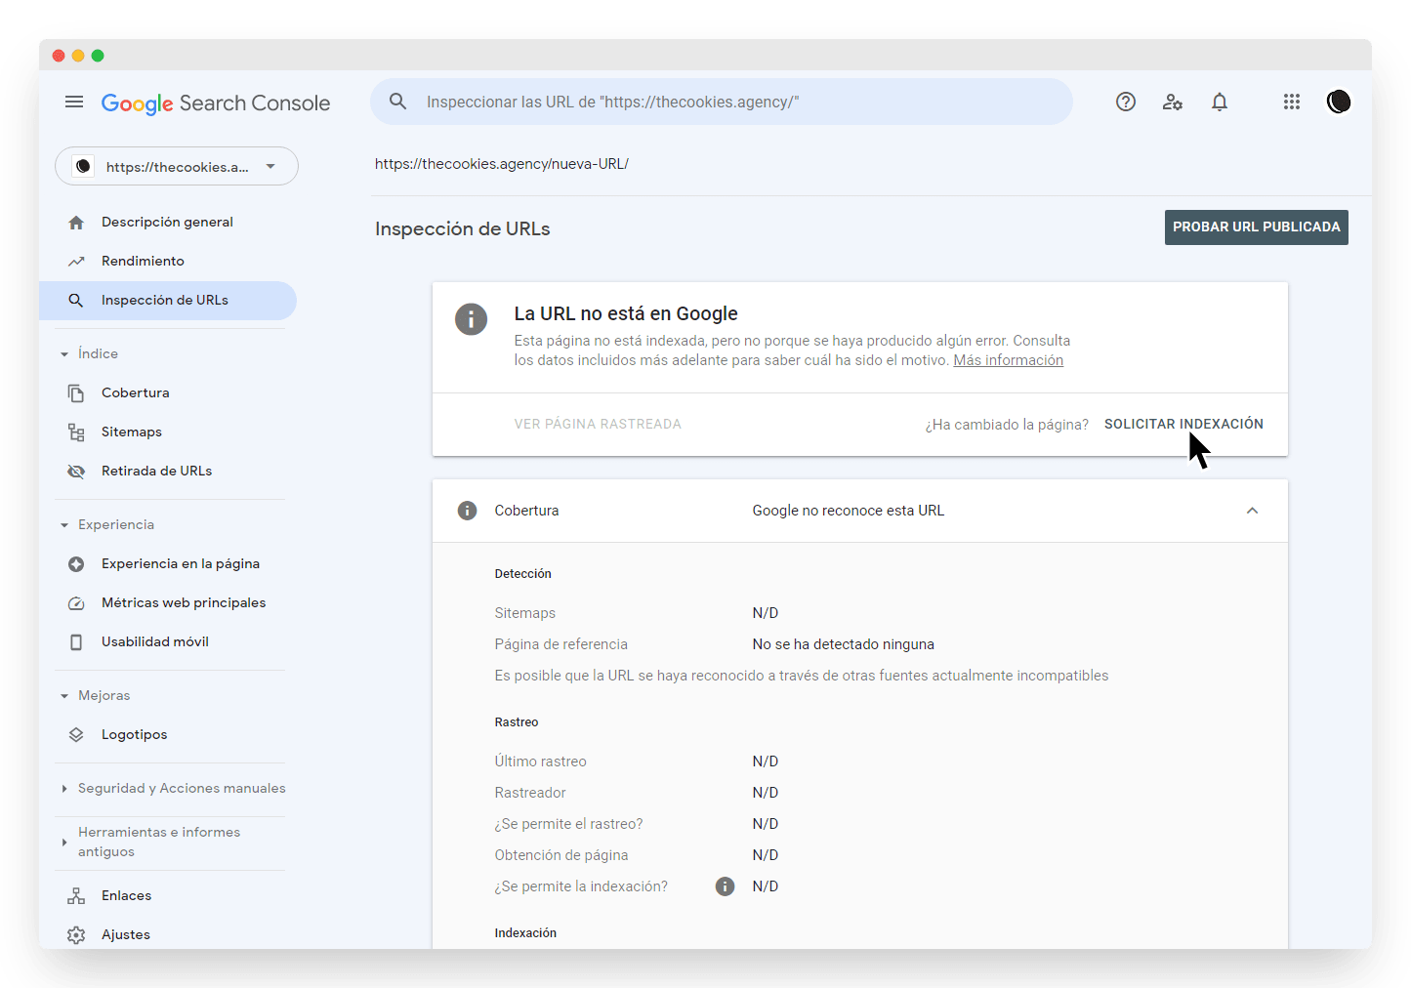1411x988 pixels.
Task: Click the home icon beside Descripción general
Action: (76, 223)
